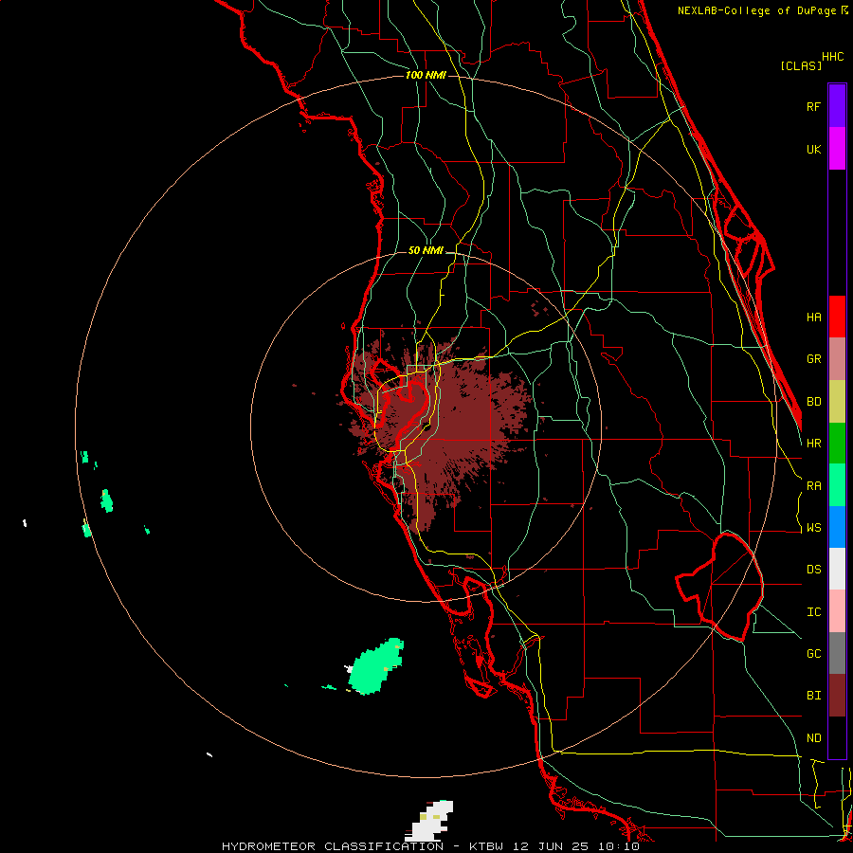Click the "NEXLAB-College of DuPage" credit text

click(758, 10)
